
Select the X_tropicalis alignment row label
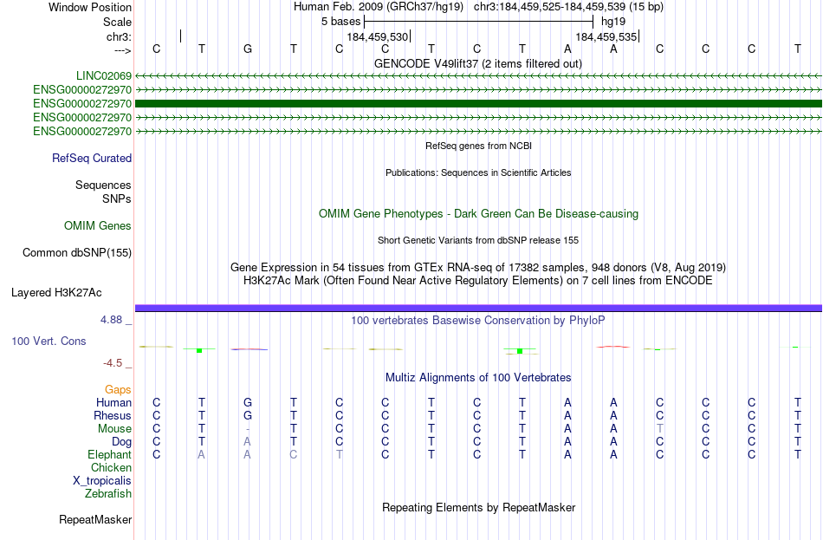(x=102, y=481)
